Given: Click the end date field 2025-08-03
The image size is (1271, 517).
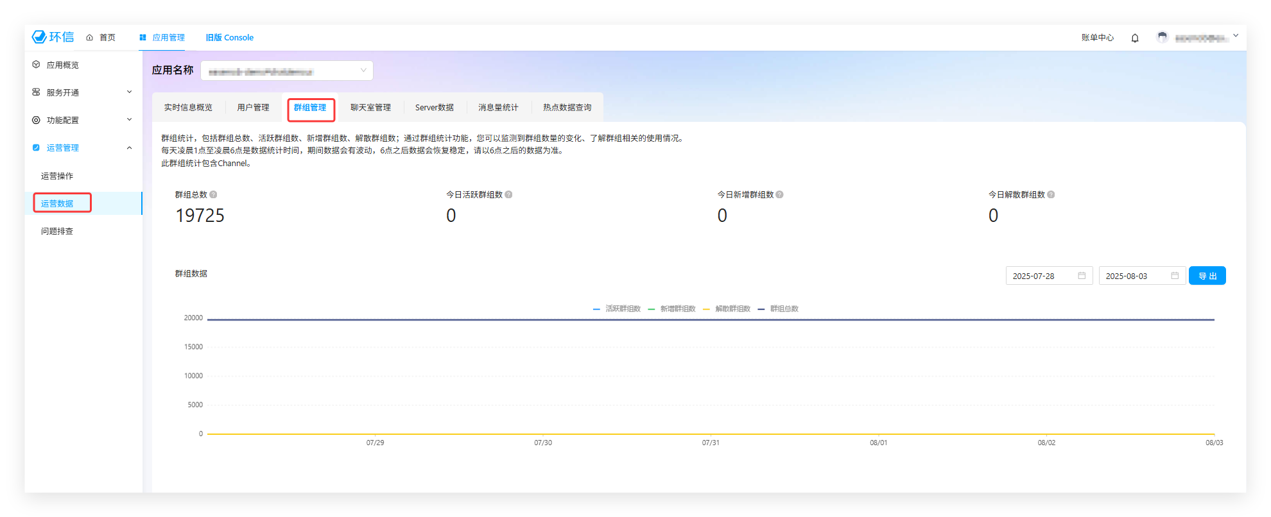Looking at the screenshot, I should pyautogui.click(x=1134, y=276).
